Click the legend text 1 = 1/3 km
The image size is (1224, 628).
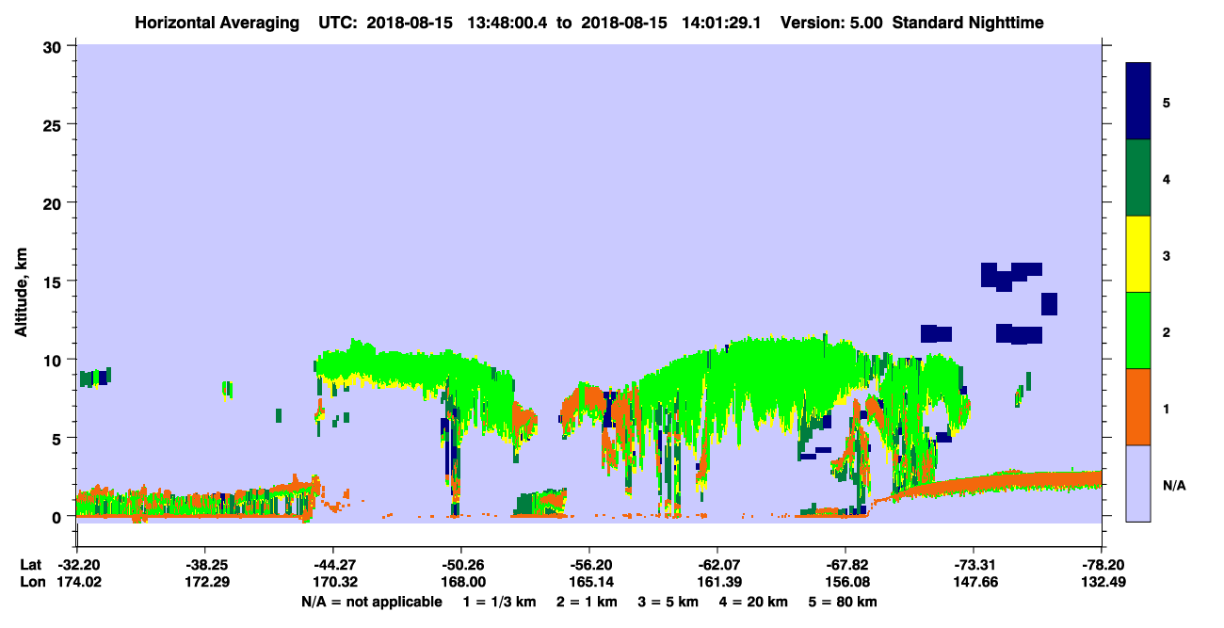tap(500, 602)
